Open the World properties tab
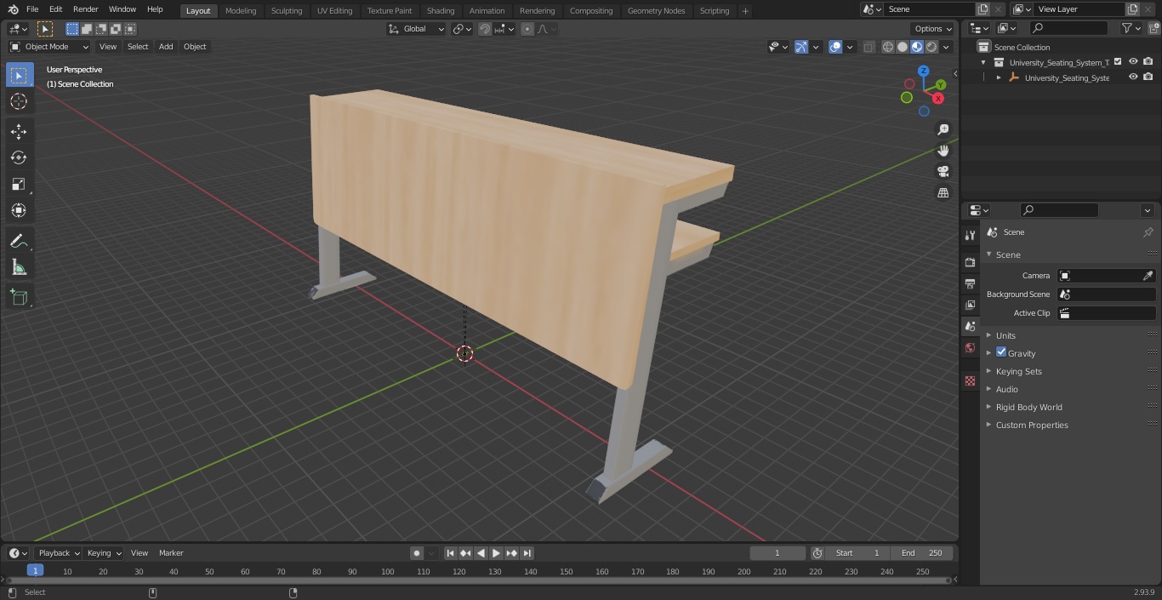This screenshot has height=600, width=1162. tap(970, 348)
